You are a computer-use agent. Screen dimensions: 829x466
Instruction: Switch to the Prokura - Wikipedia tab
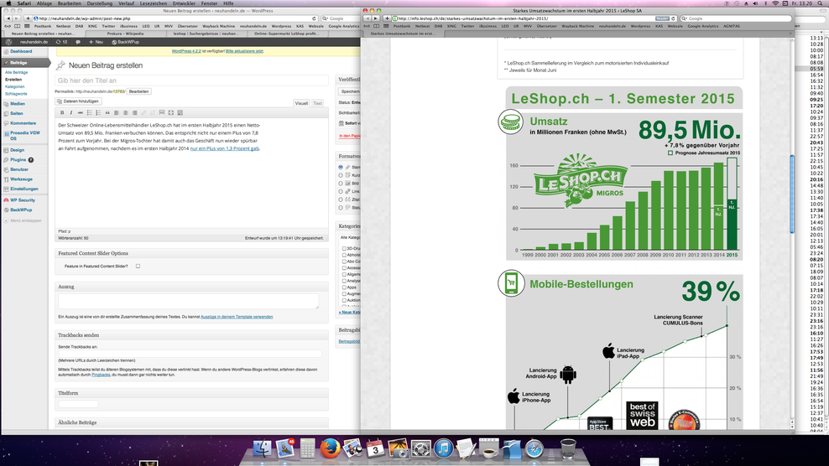coord(126,34)
